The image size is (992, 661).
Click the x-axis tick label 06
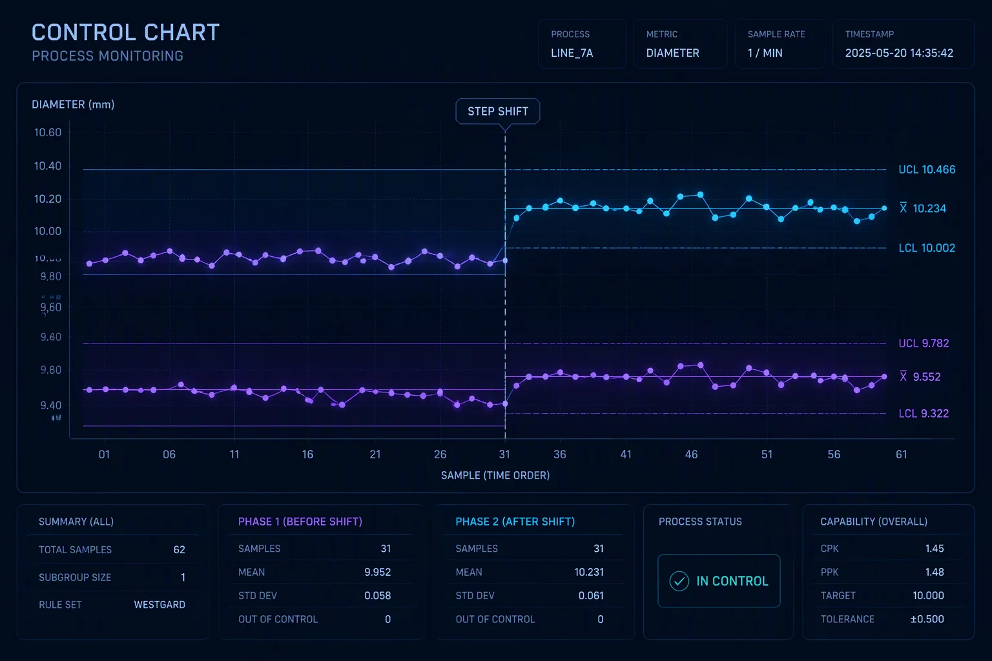tap(169, 454)
